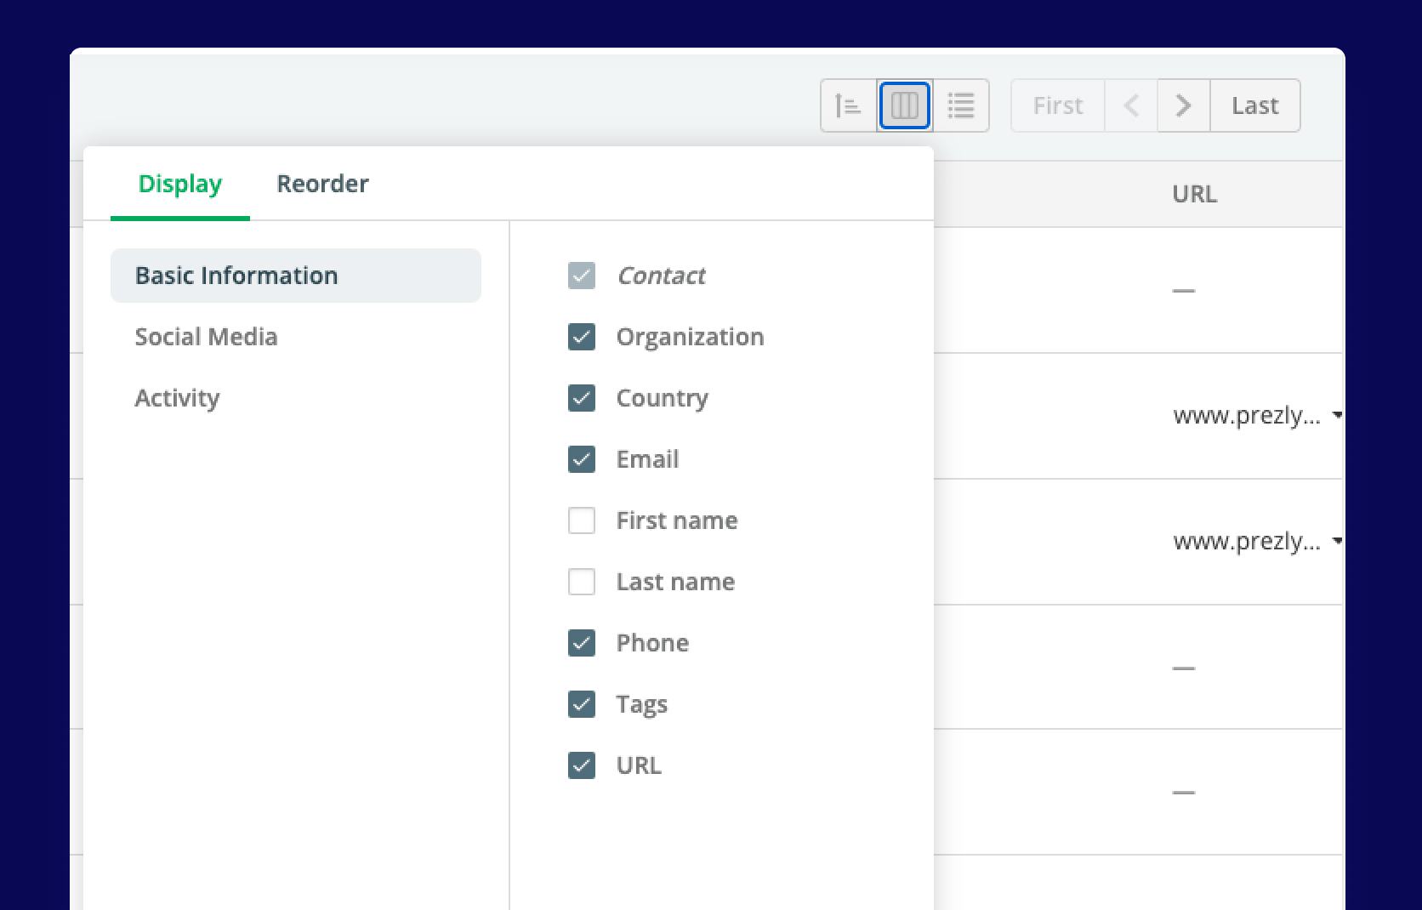Toggle the column chooser icon button
The image size is (1422, 910).
click(x=905, y=105)
